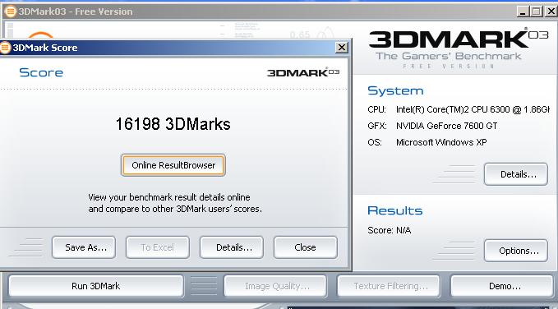558x309 pixels.
Task: Click Close button in the score dialog
Action: point(306,247)
